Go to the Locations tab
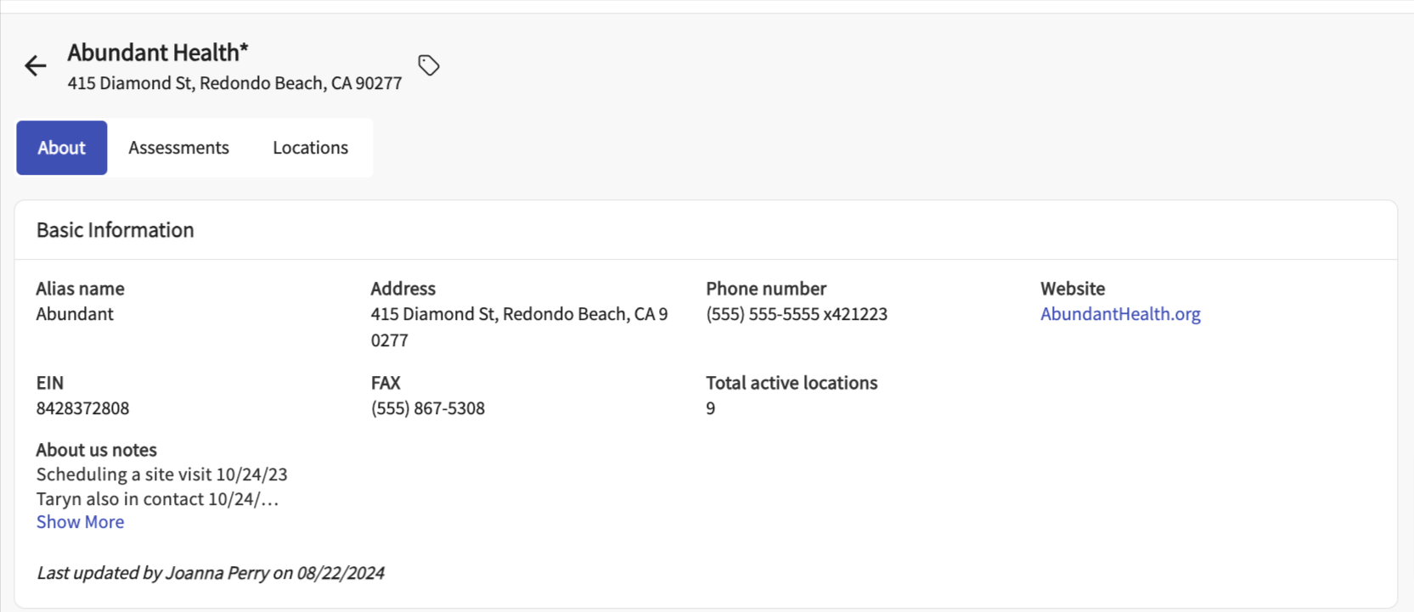 click(310, 148)
